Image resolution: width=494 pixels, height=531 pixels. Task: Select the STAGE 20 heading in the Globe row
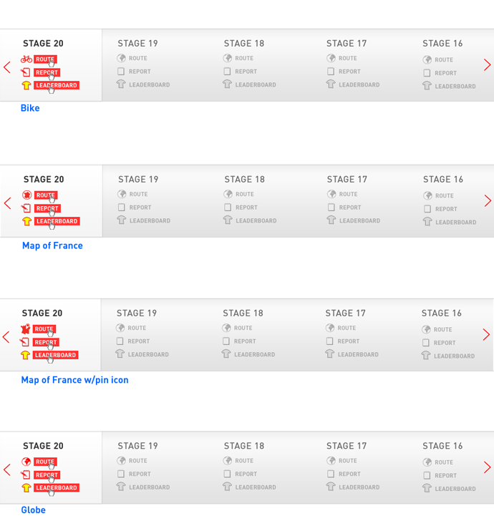coord(43,446)
